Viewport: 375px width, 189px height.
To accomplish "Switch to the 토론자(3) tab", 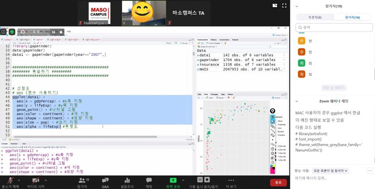I will tap(315, 17).
